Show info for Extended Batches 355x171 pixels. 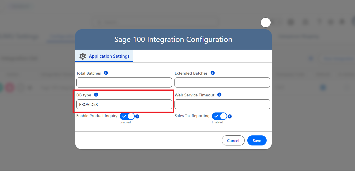click(212, 73)
